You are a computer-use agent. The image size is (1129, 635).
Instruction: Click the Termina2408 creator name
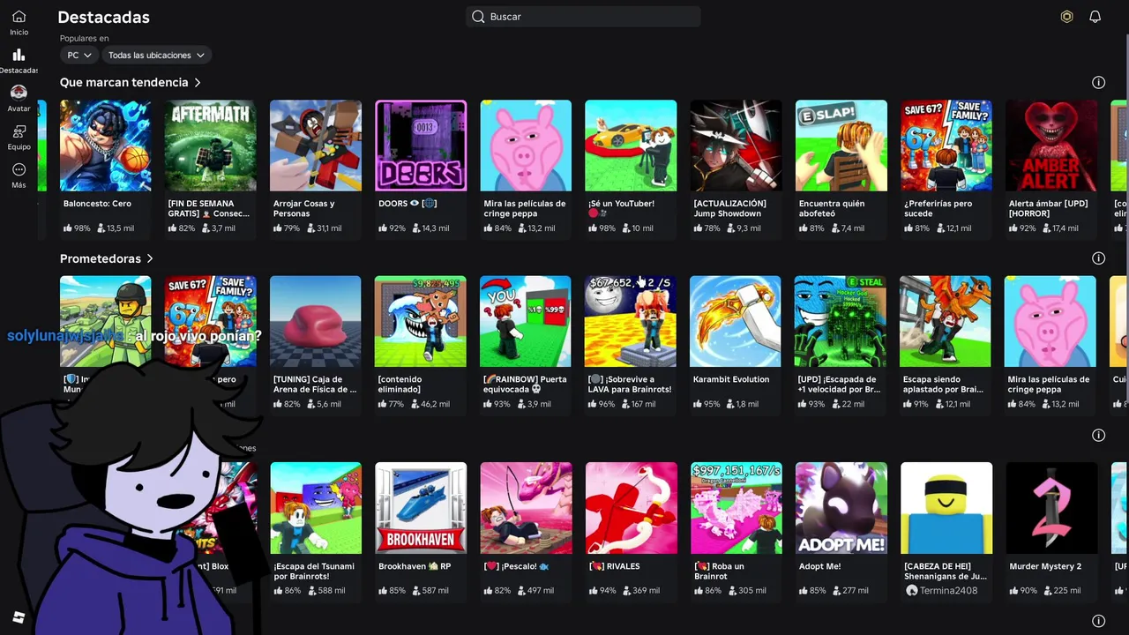point(948,591)
